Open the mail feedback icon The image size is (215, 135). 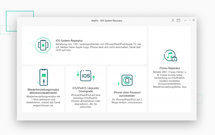click(x=178, y=21)
